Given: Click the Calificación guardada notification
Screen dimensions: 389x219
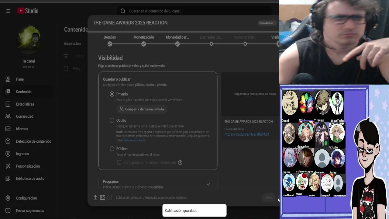Looking at the screenshot, I should tap(194, 210).
